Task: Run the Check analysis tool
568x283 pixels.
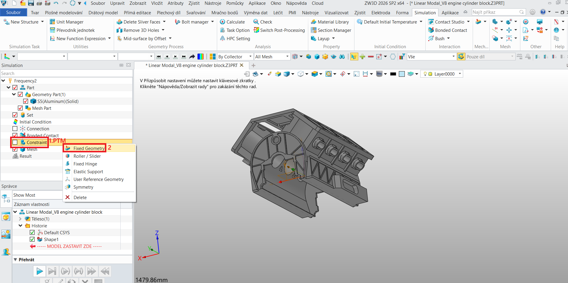Action: [x=262, y=22]
